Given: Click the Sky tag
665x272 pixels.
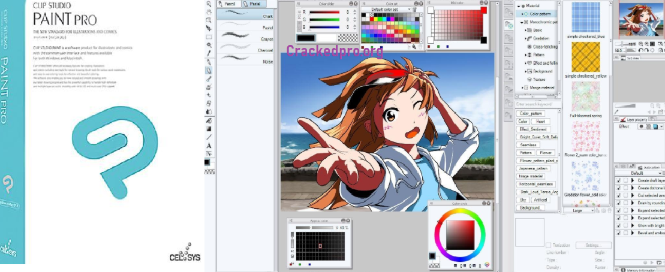Looking at the screenshot, I should 523,200.
